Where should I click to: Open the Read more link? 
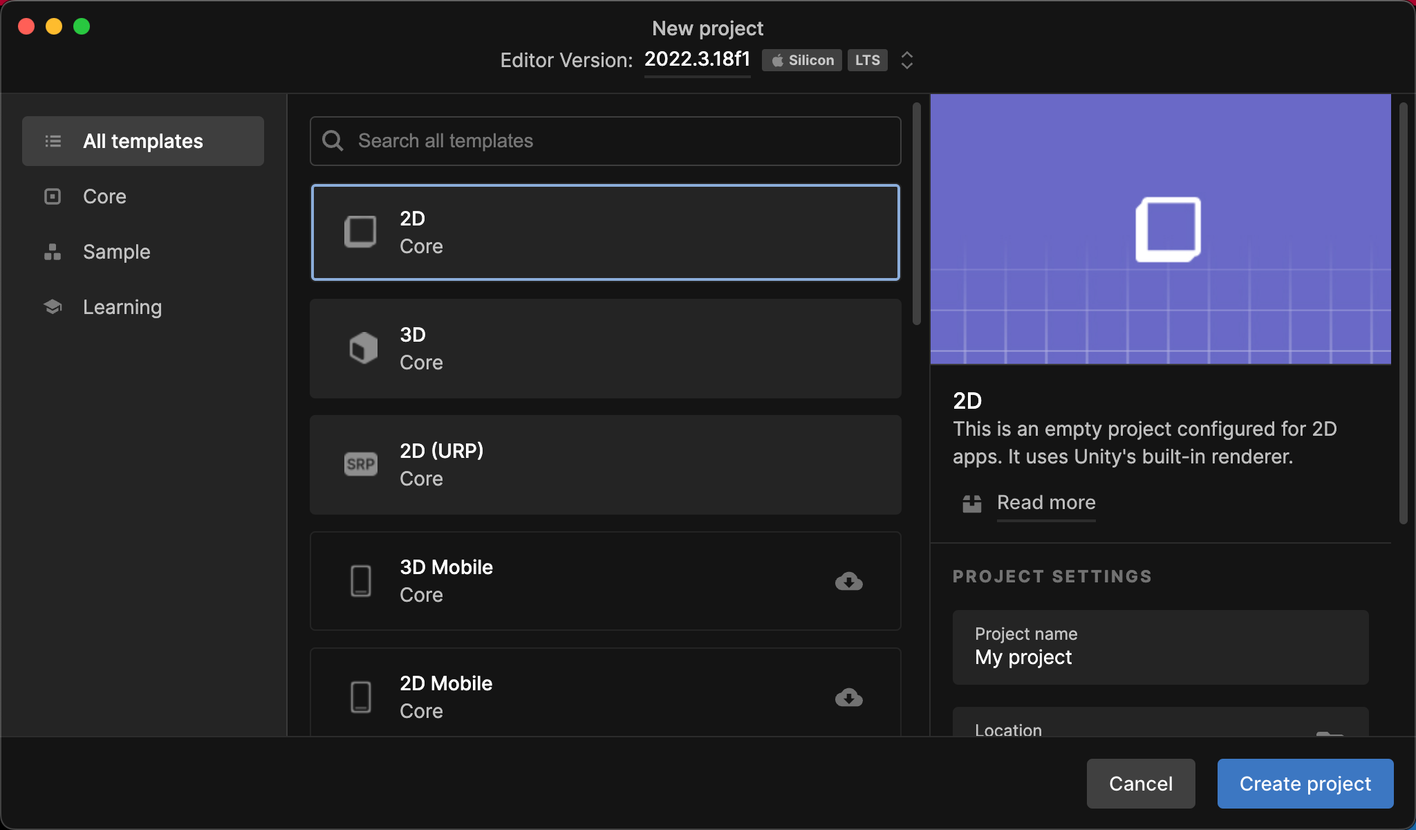[1045, 503]
